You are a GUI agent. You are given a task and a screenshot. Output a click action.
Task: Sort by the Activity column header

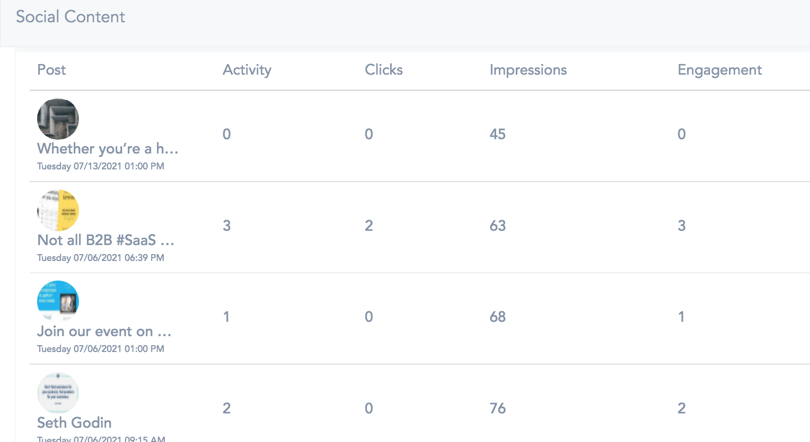[247, 70]
